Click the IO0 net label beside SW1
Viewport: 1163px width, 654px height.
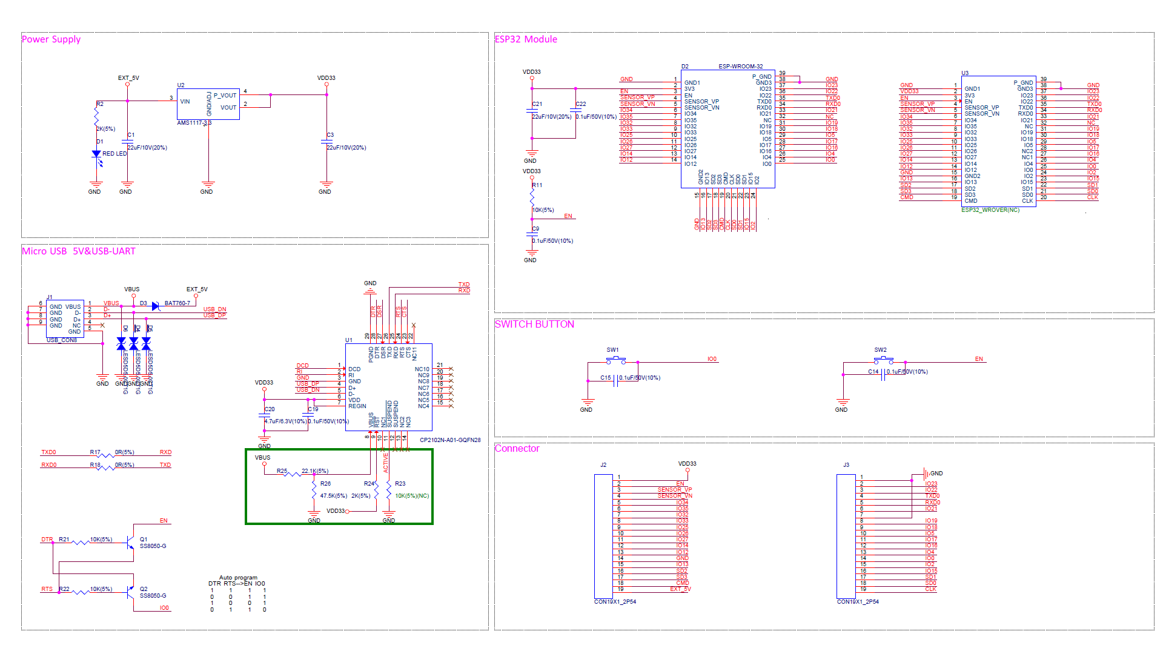(x=712, y=359)
